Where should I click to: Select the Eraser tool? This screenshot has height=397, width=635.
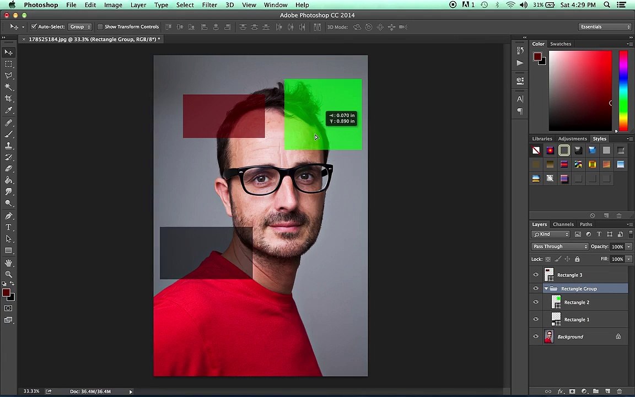tap(8, 169)
